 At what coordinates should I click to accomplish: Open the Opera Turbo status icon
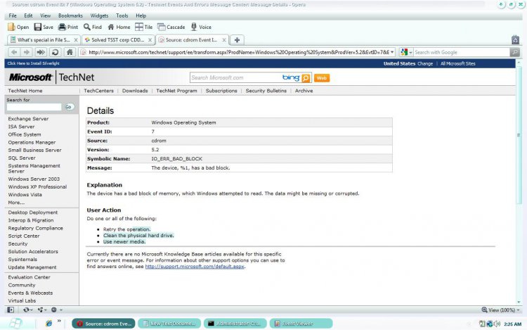(56, 310)
